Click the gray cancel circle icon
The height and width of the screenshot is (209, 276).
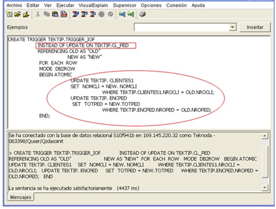[x=110, y=14]
